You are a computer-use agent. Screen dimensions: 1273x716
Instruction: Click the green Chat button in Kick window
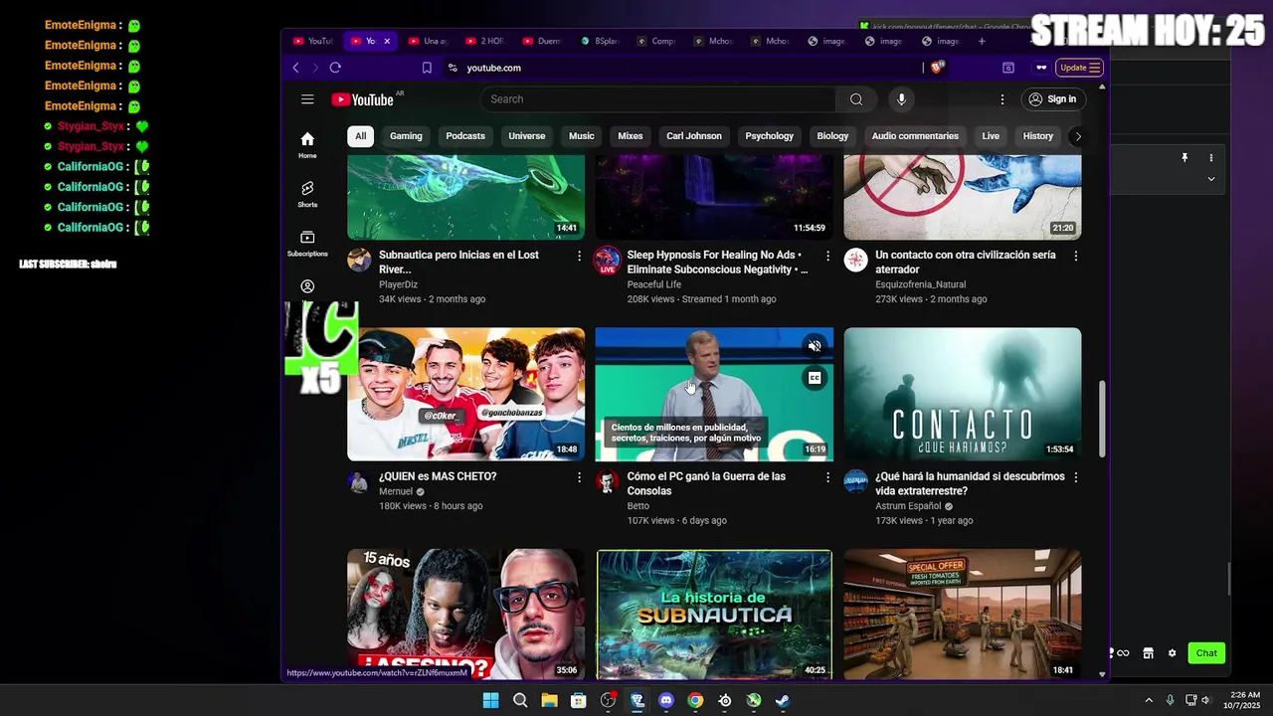click(1206, 653)
